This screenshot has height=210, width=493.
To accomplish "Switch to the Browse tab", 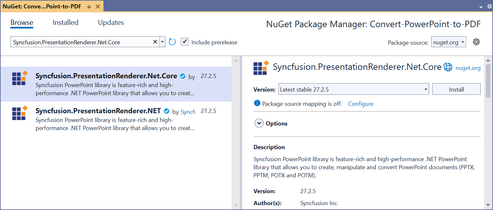I will coord(22,23).
